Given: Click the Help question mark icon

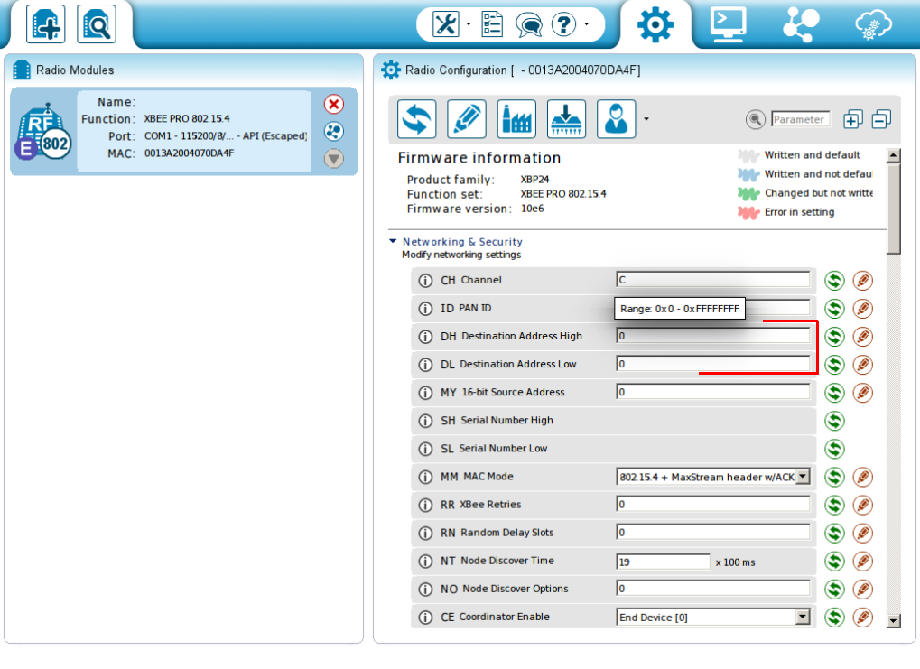Looking at the screenshot, I should pyautogui.click(x=564, y=24).
